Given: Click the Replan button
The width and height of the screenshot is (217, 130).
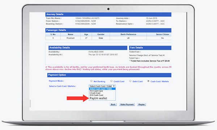Looking at the screenshot, I should [141, 104].
